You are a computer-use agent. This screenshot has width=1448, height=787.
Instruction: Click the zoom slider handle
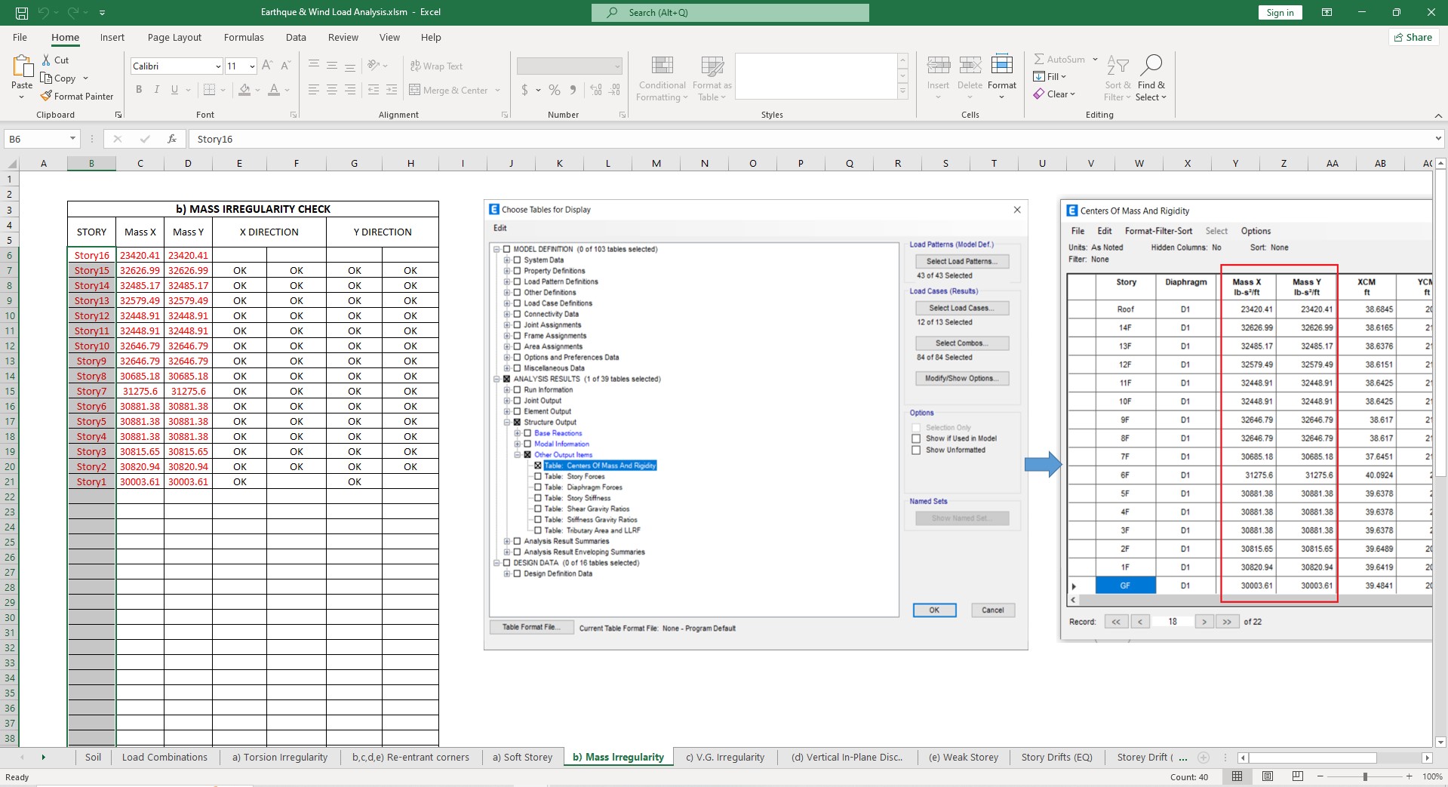pyautogui.click(x=1364, y=776)
